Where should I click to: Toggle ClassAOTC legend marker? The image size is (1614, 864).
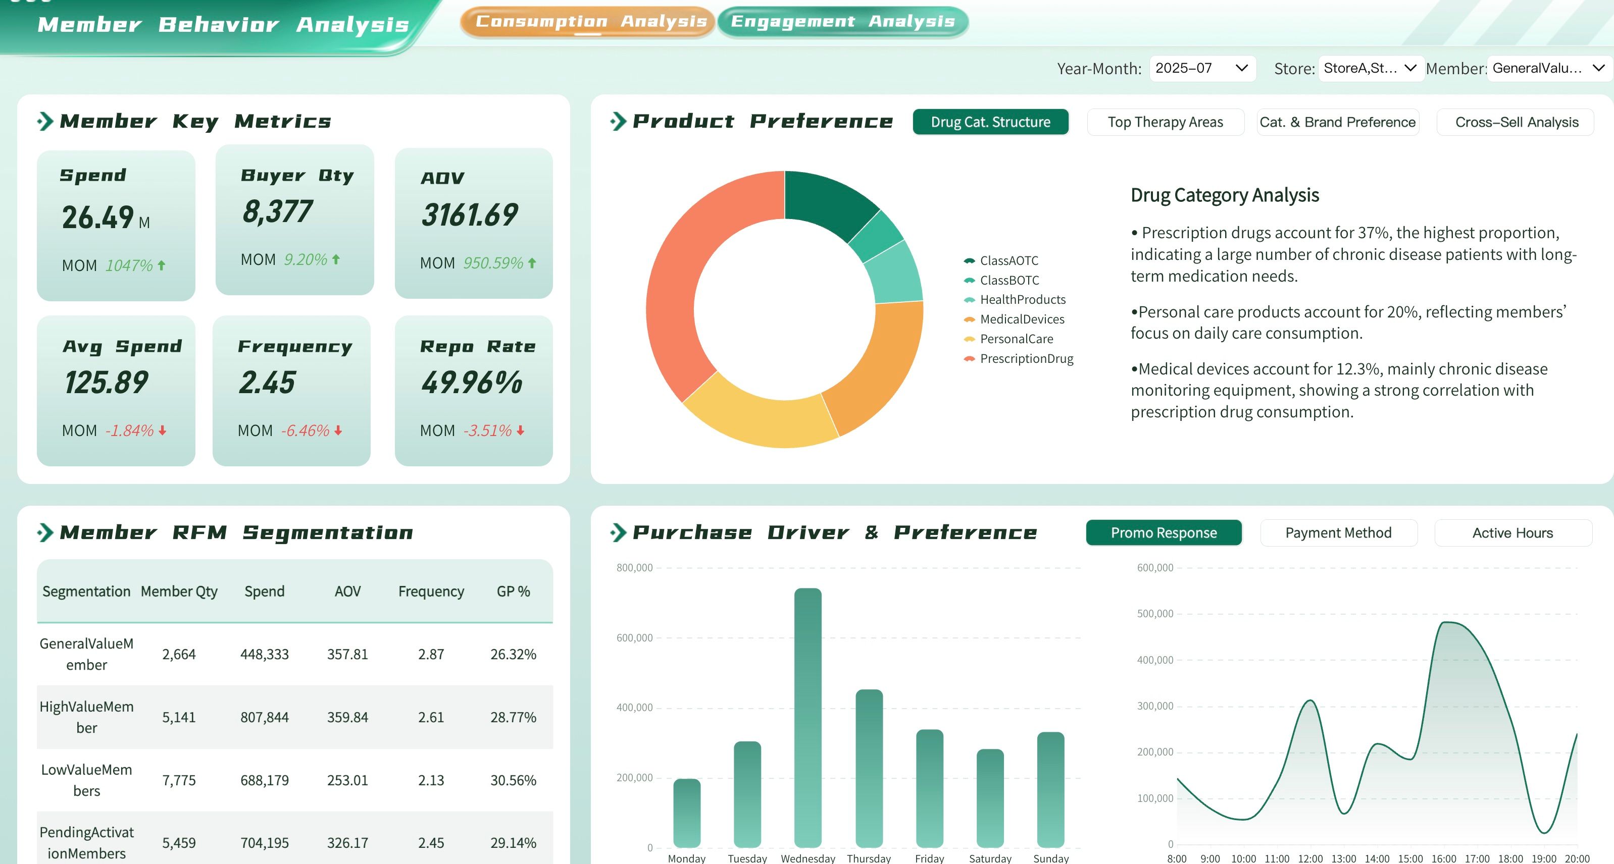tap(969, 260)
